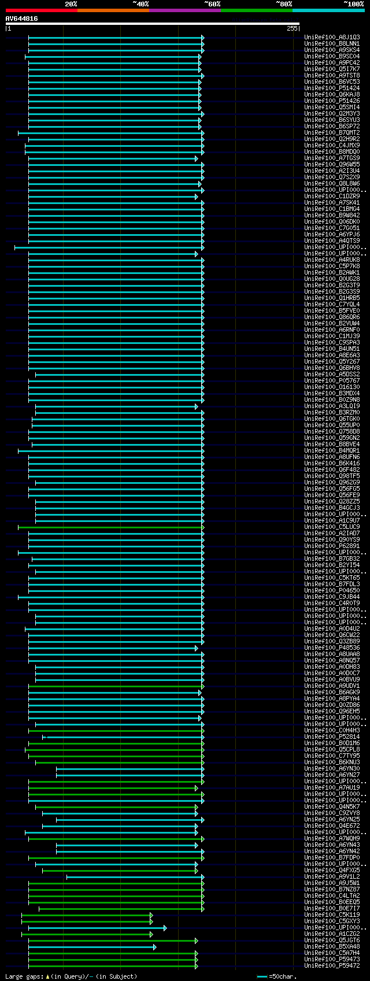Screen dimensions: 370x981
Task: Click the purple ~60% legend segment
Action: click(185, 10)
